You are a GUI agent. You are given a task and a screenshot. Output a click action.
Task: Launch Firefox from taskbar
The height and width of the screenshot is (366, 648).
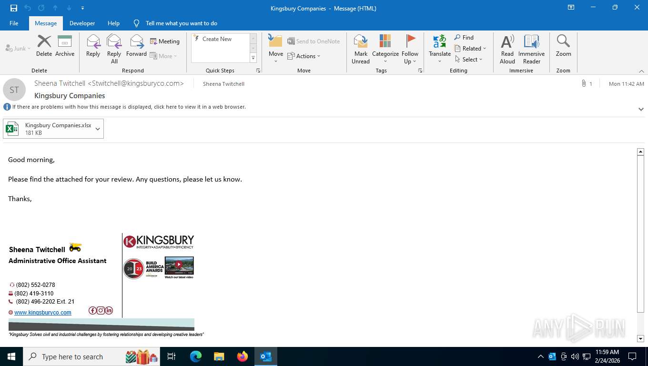tap(243, 356)
